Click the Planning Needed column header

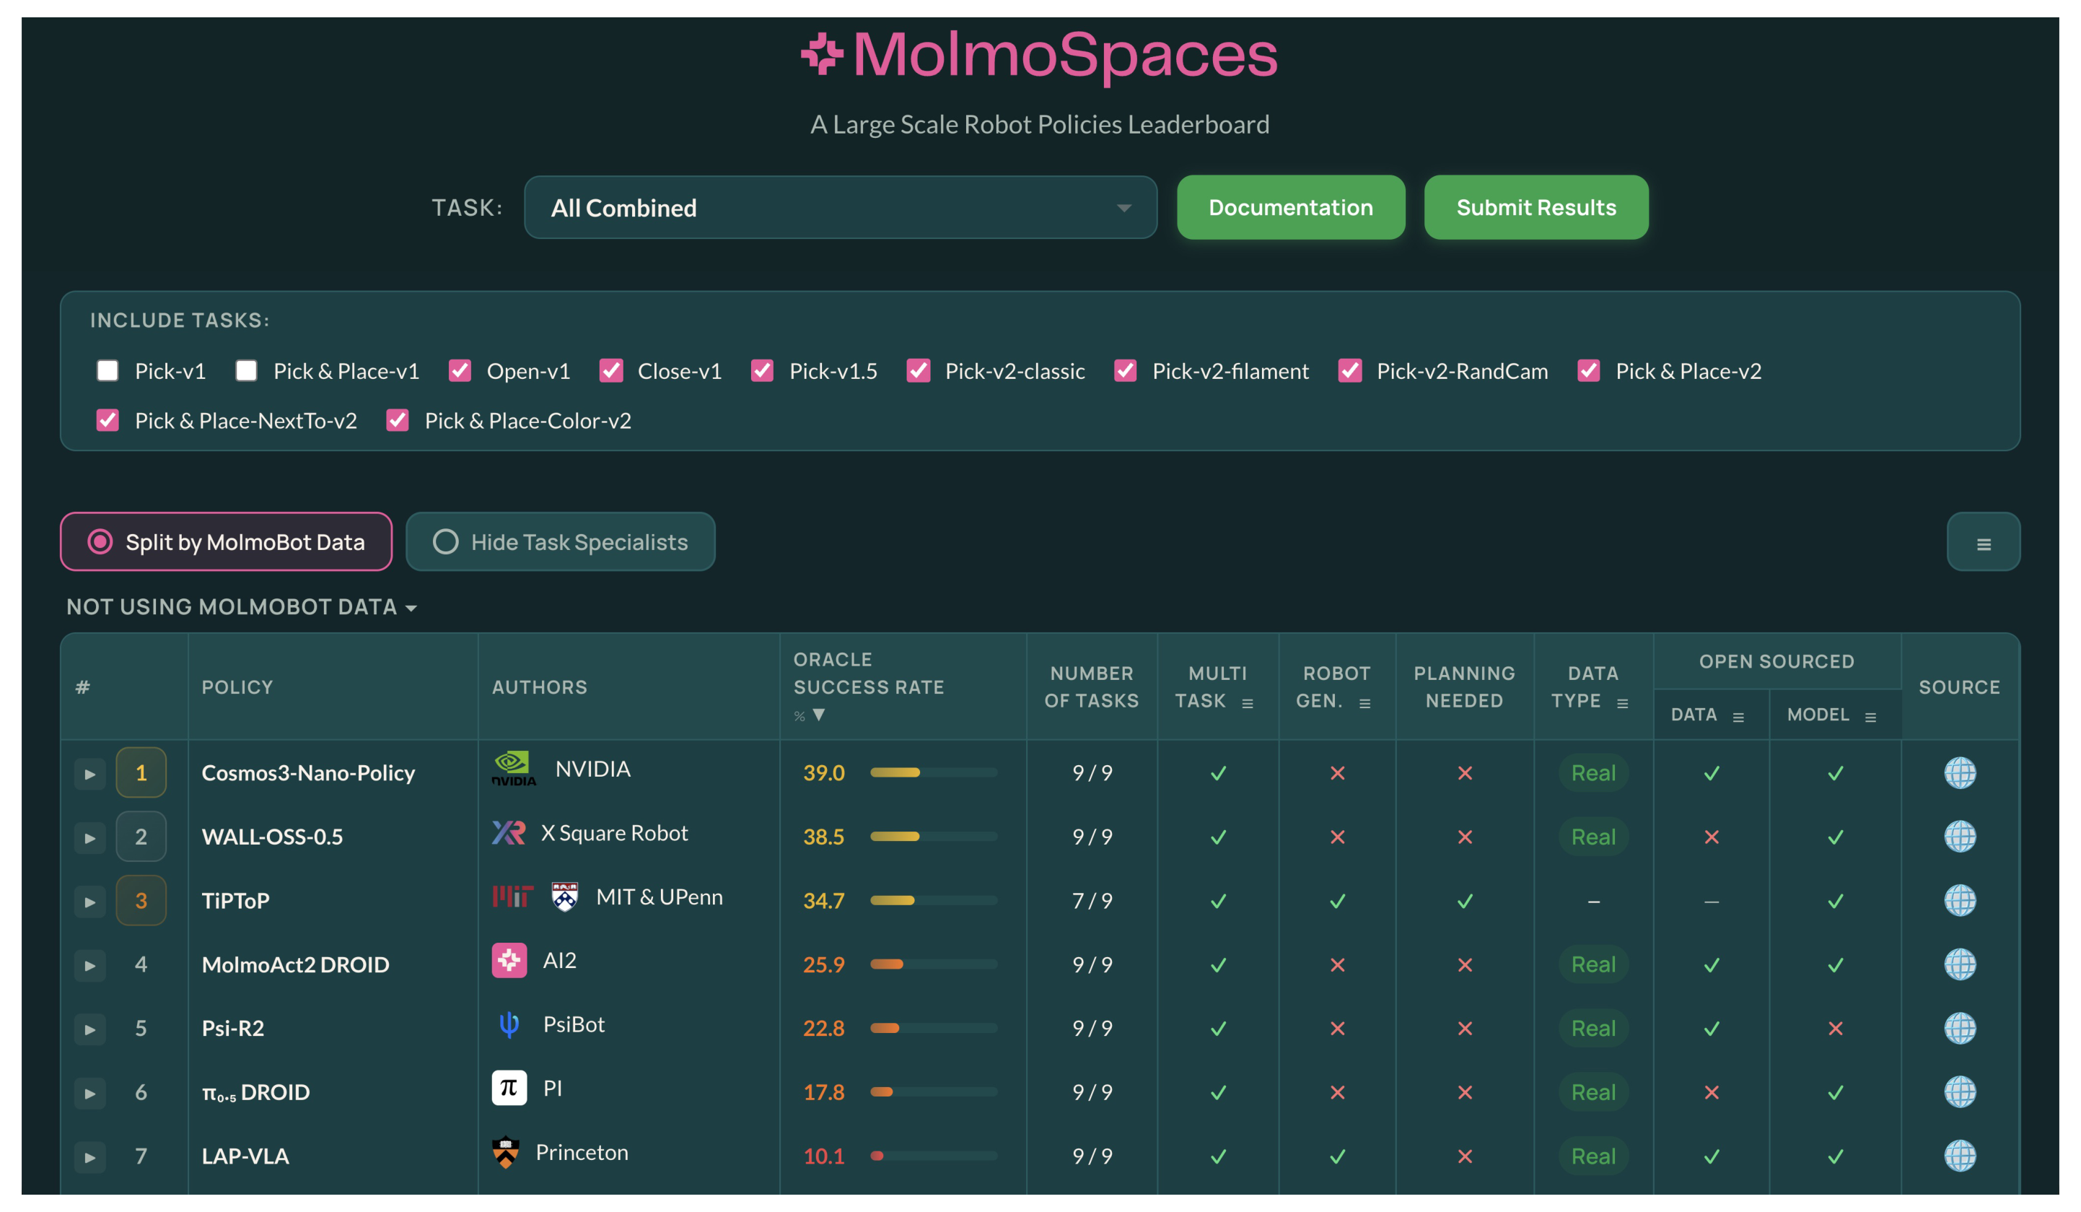1463,686
